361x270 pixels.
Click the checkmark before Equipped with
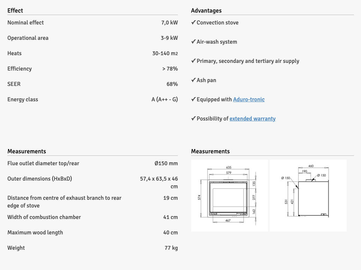click(x=193, y=100)
